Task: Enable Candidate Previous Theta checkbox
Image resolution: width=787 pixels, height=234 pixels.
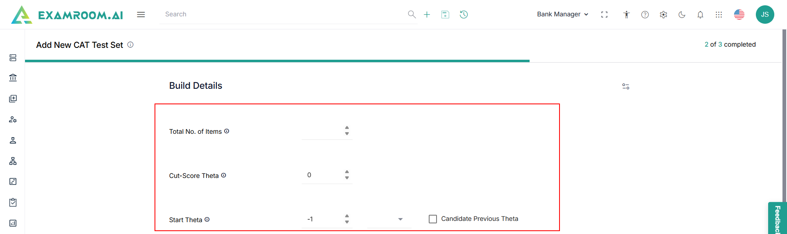Action: tap(433, 219)
